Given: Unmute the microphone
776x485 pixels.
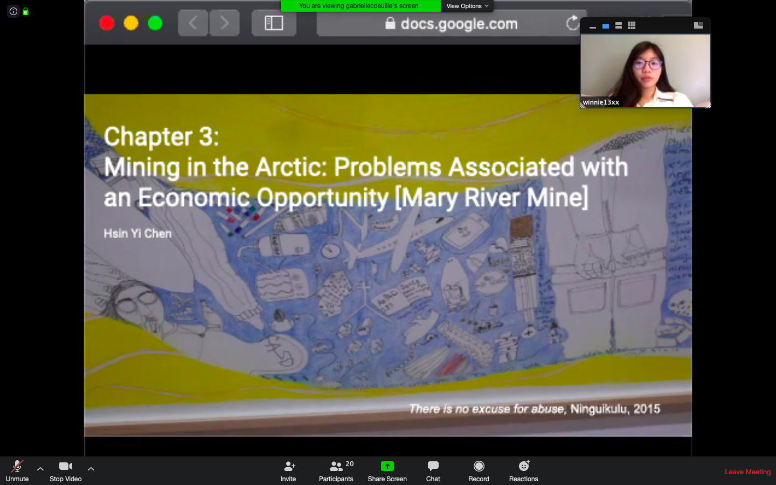Looking at the screenshot, I should (17, 471).
